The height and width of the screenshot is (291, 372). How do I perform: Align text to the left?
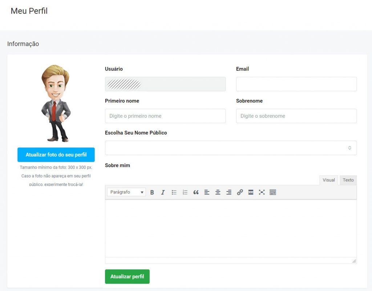(207, 193)
